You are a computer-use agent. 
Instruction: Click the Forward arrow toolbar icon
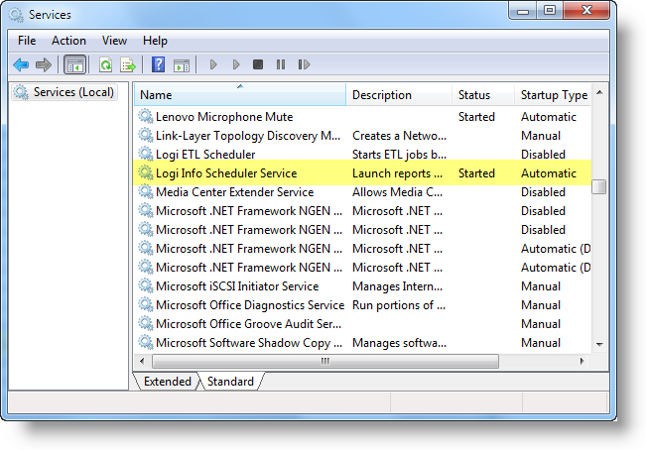(x=43, y=65)
